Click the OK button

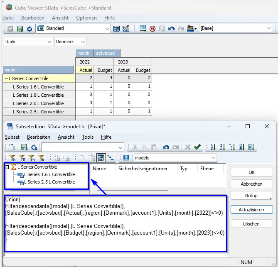click(251, 172)
